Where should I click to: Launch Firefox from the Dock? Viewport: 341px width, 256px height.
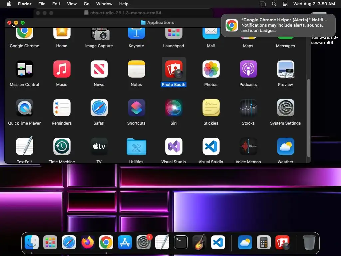click(88, 242)
